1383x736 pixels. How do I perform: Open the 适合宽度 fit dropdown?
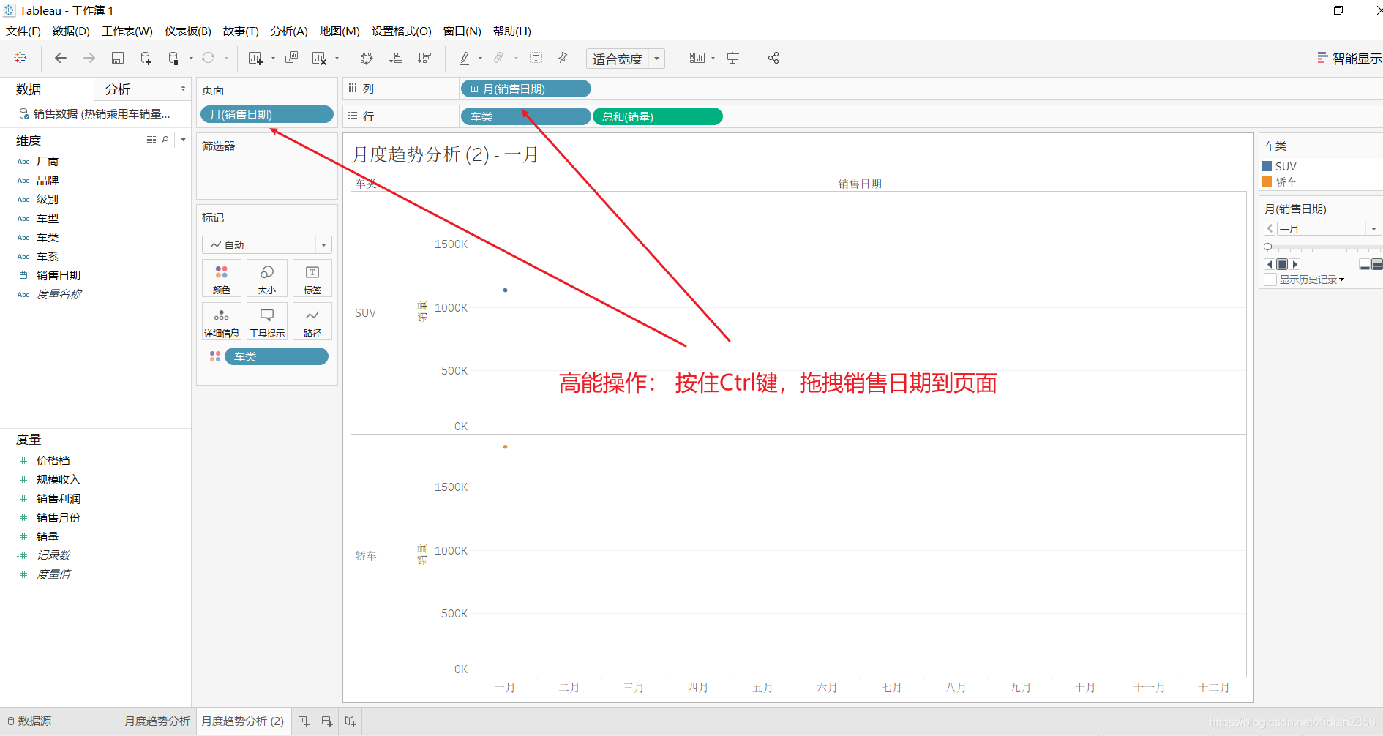626,59
